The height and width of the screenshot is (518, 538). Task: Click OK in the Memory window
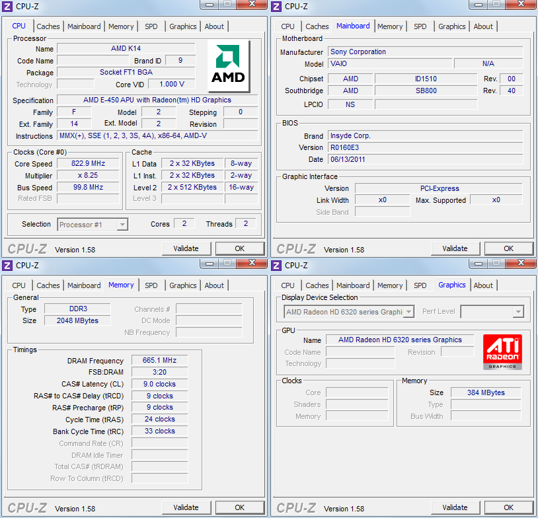pos(240,507)
